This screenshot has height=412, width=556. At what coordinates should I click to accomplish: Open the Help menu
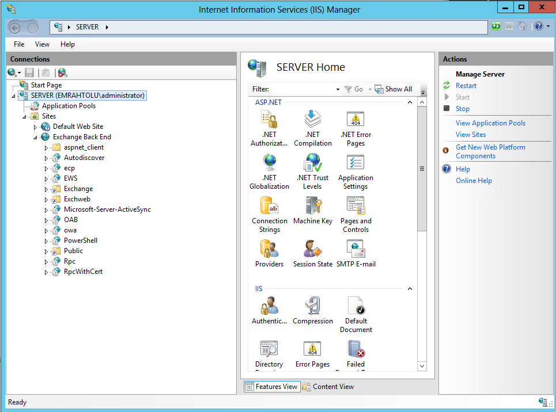(x=67, y=44)
